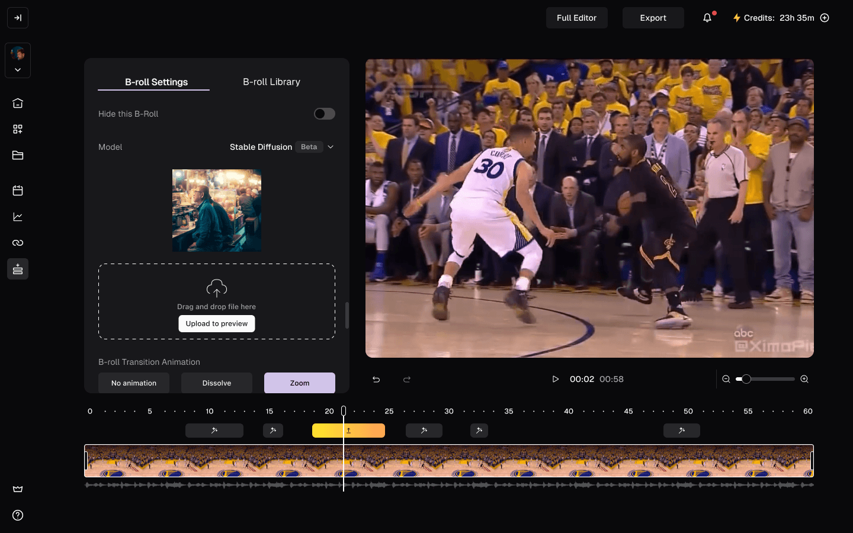
Task: Add credits with the plus circle icon
Action: tap(825, 18)
